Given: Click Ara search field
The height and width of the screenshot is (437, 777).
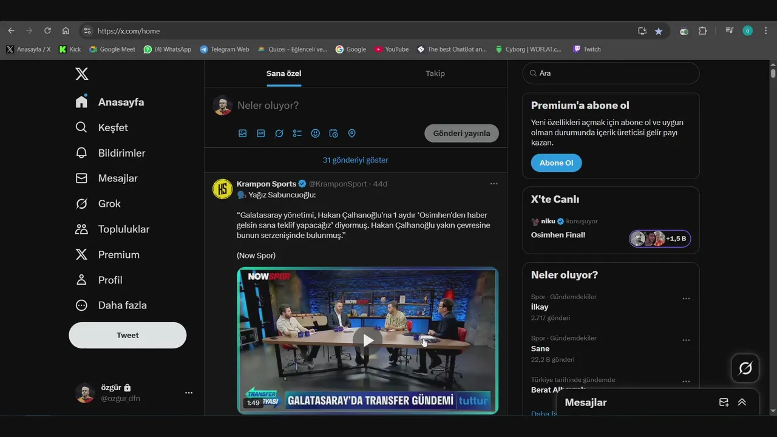Looking at the screenshot, I should tap(611, 73).
